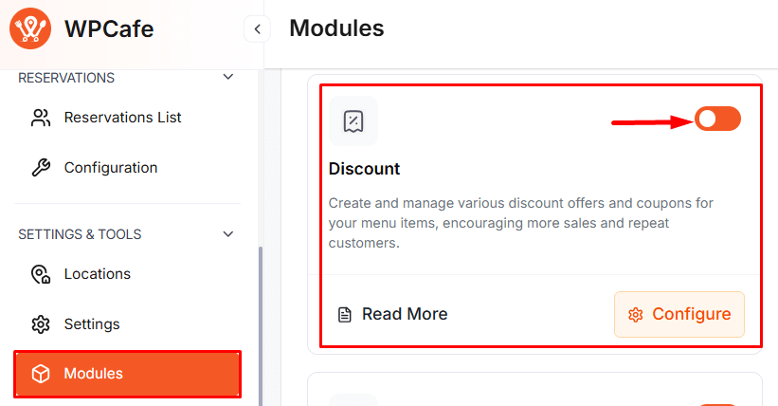
Task: Click the Settings gear icon in sidebar
Action: 41,324
